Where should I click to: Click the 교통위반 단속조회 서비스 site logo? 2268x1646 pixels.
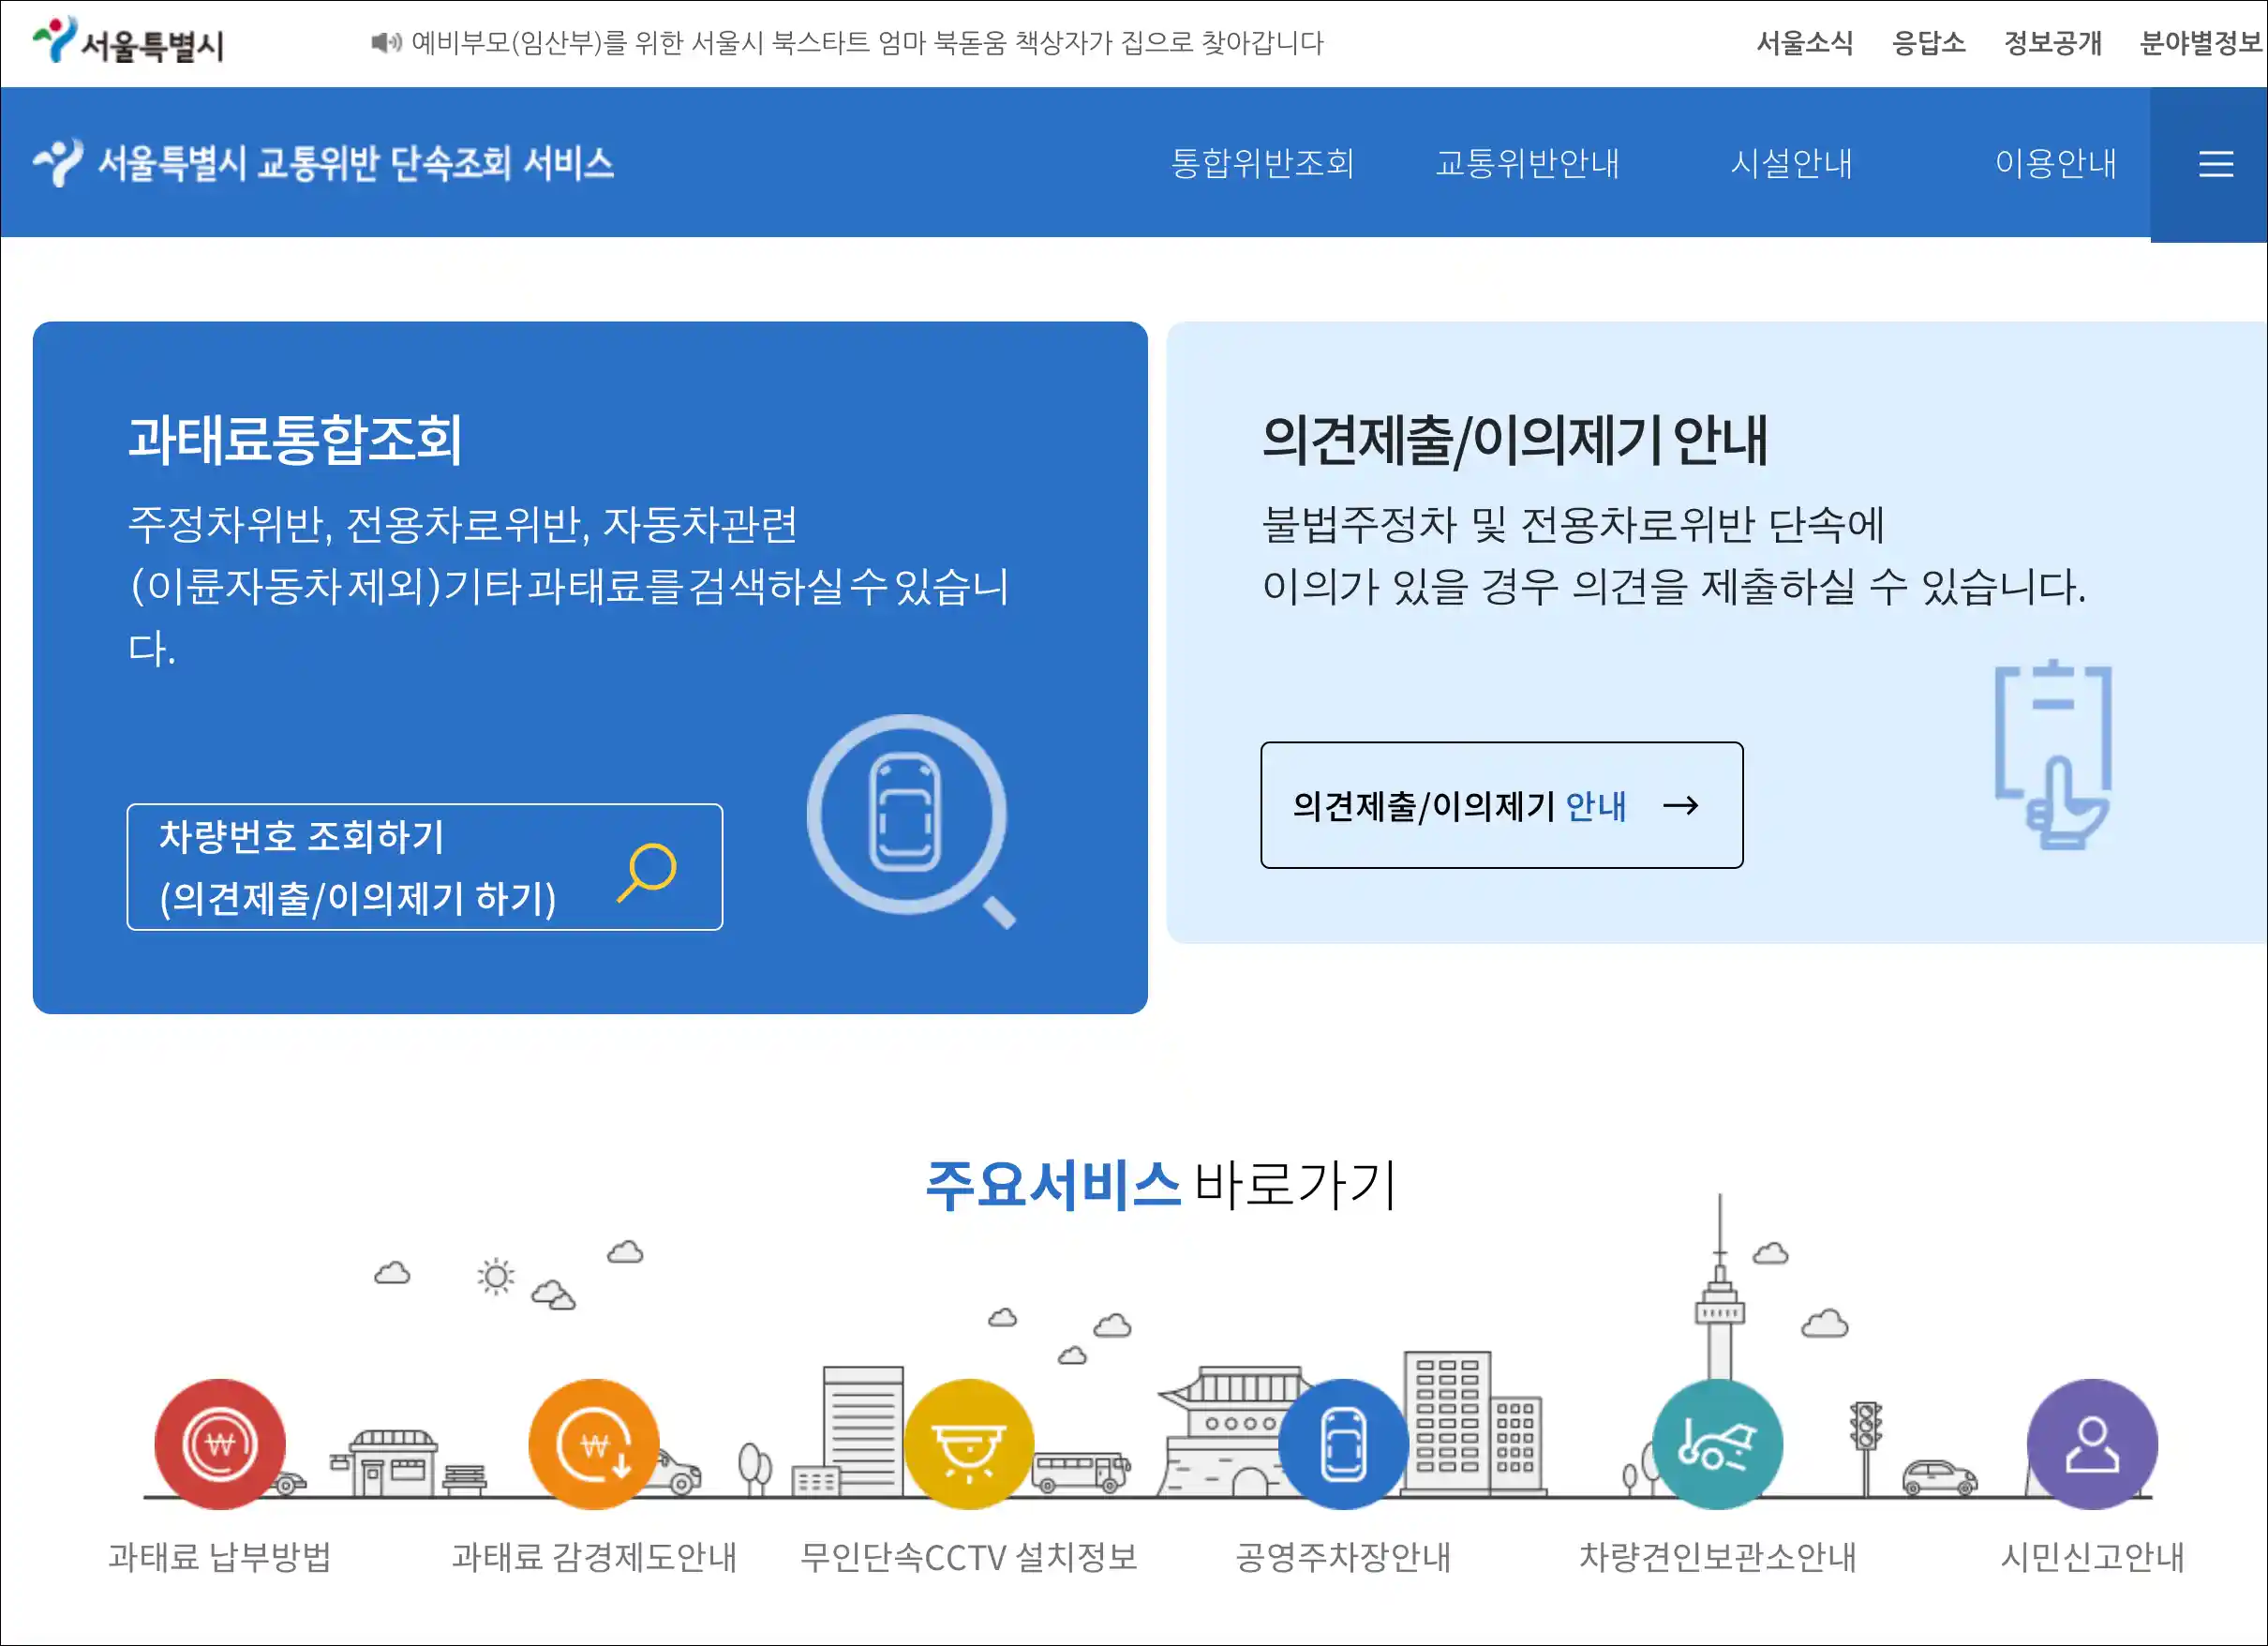pos(323,163)
